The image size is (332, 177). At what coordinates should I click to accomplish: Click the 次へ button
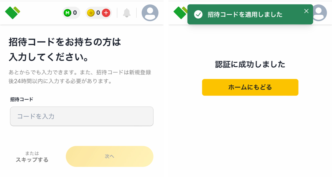pos(110,156)
